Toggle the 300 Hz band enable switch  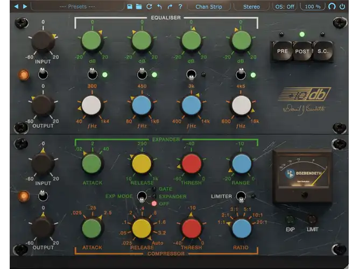[x=93, y=74]
